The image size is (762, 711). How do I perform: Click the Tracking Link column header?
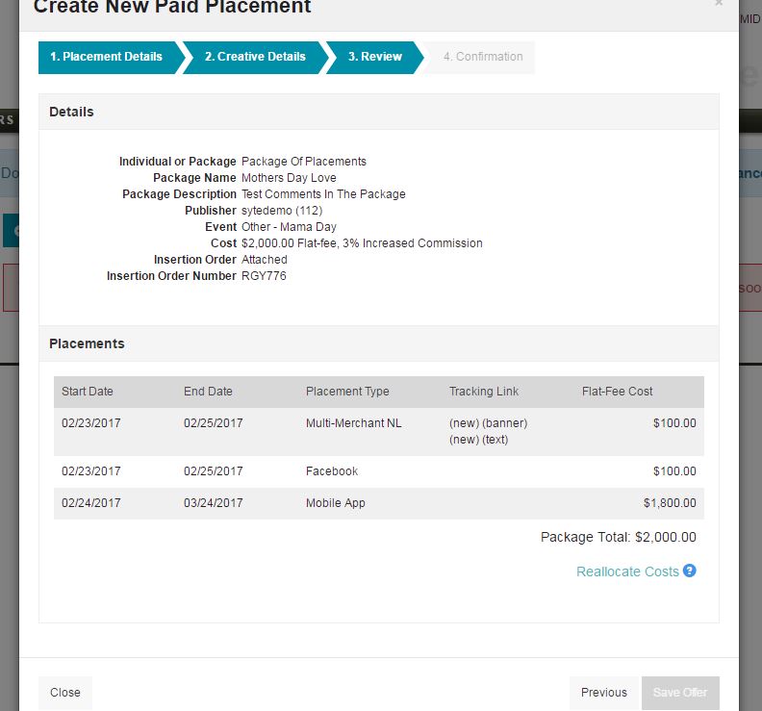(x=484, y=392)
